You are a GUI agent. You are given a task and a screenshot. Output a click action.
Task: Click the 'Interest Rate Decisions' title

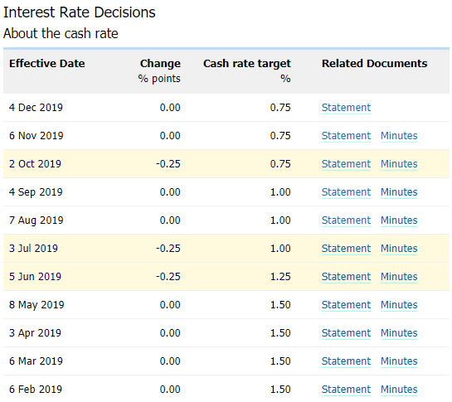80,12
